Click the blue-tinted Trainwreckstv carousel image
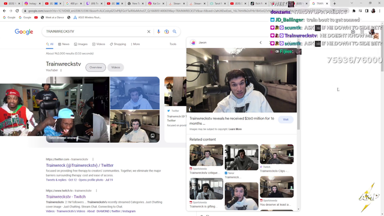384x216 pixels. tap(135, 93)
